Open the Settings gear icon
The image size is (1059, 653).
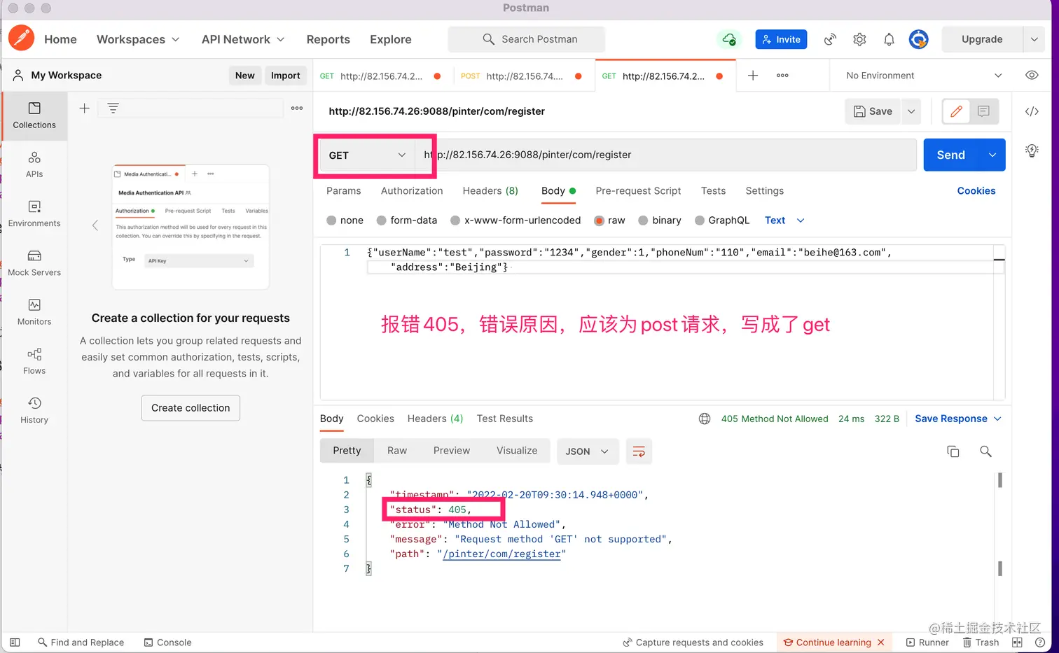(859, 39)
